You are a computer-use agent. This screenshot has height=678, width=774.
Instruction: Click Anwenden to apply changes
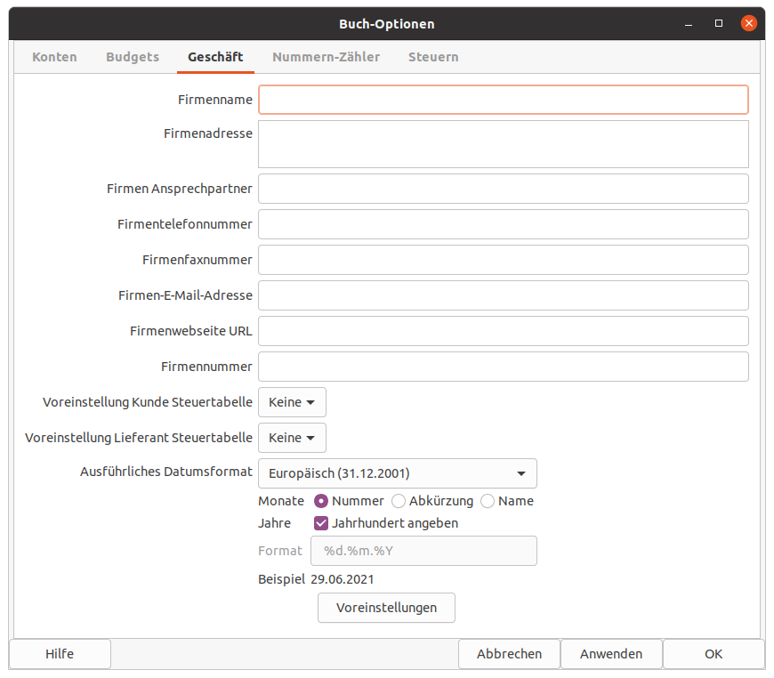point(611,654)
